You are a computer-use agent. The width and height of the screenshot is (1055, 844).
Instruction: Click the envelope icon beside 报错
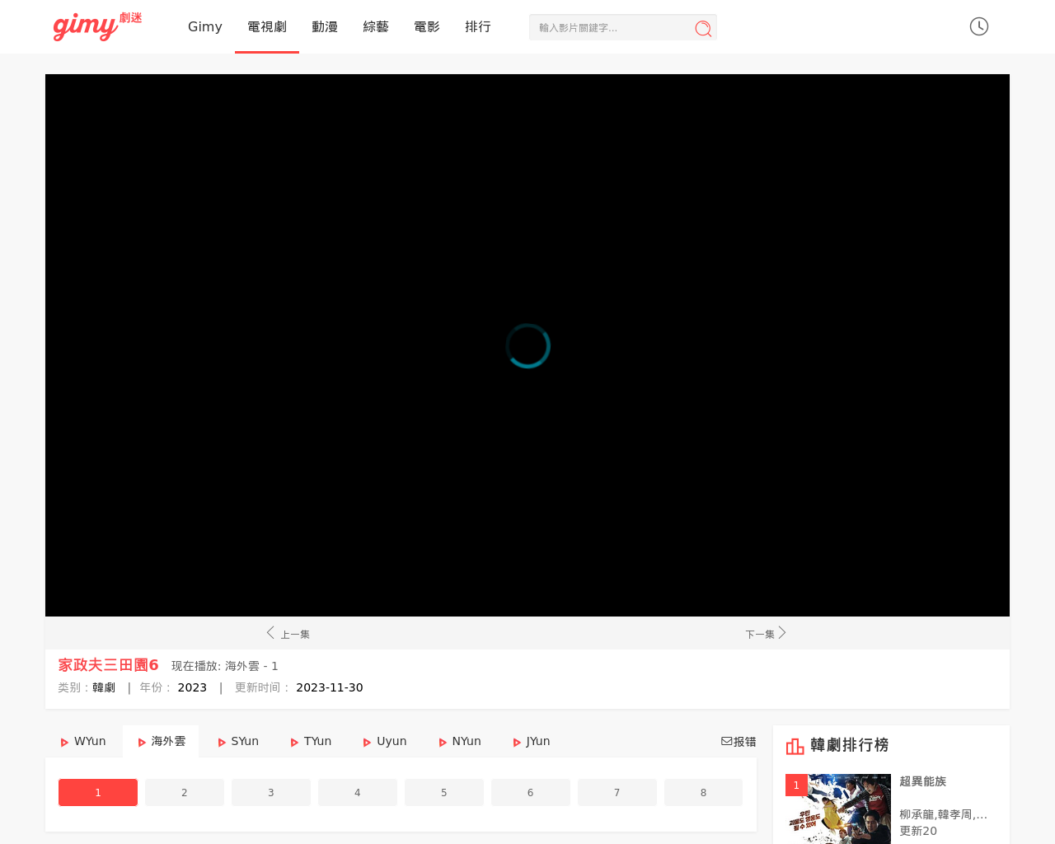pos(726,741)
